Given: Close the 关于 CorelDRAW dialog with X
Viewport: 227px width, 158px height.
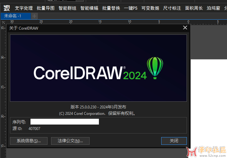Looking at the screenshot, I should 185,28.
